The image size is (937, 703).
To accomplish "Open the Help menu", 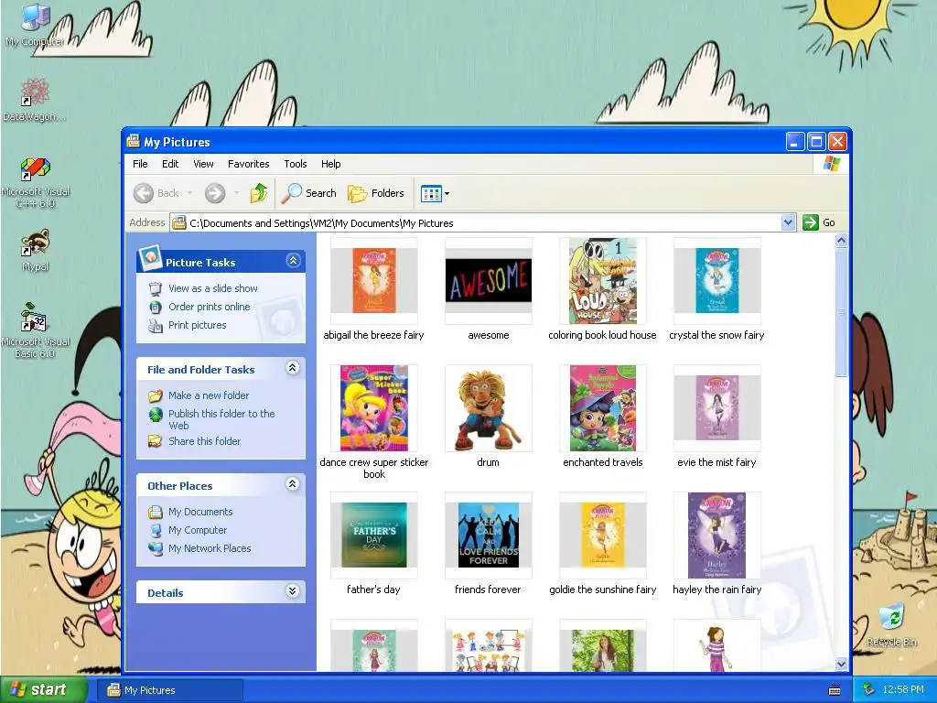I will point(330,164).
